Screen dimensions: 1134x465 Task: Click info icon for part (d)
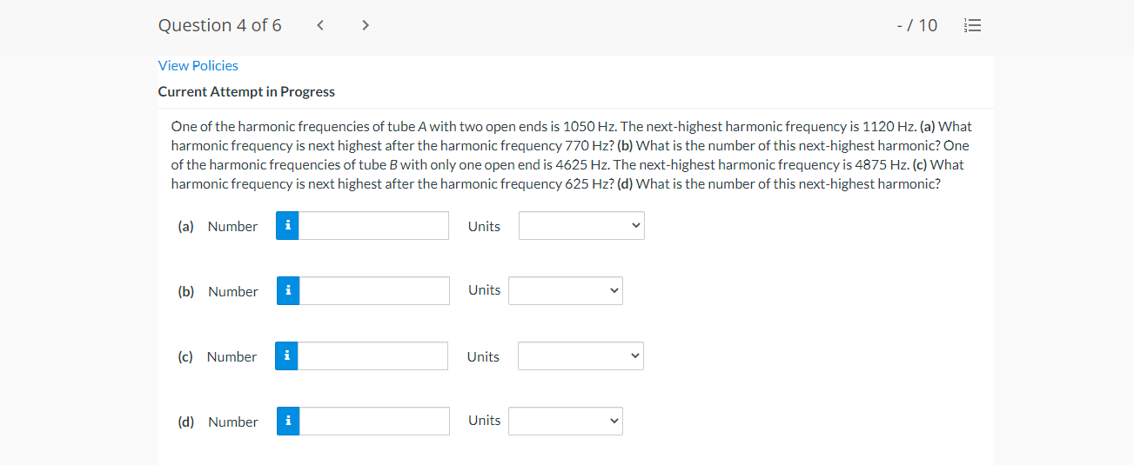pyautogui.click(x=288, y=421)
